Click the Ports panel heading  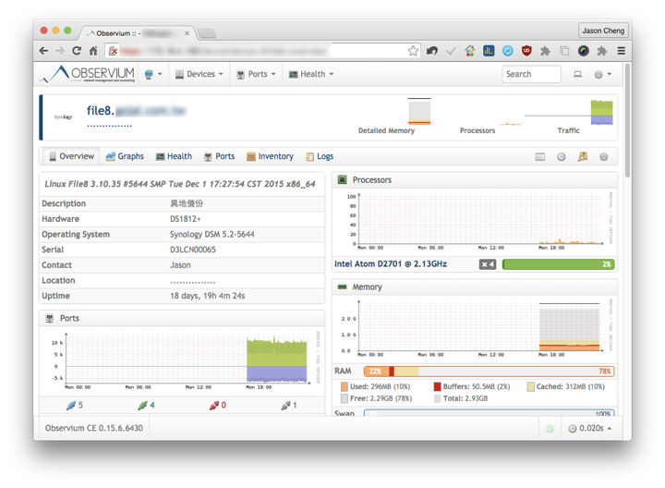point(69,318)
